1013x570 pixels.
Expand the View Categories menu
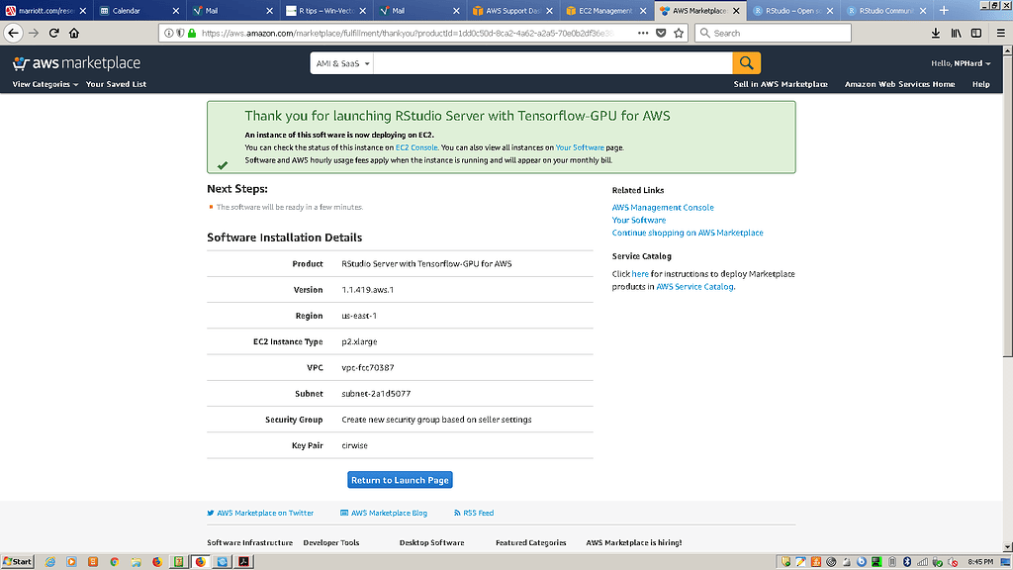pos(45,84)
